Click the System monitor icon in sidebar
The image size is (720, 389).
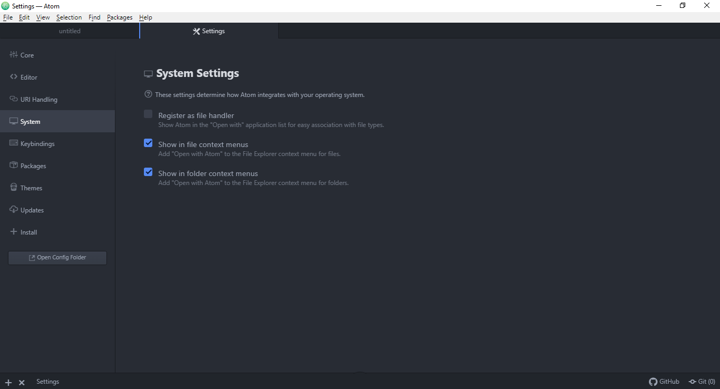[14, 121]
